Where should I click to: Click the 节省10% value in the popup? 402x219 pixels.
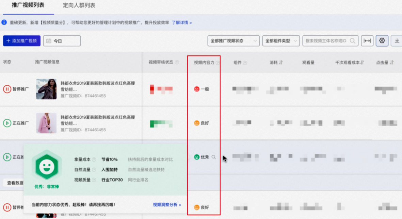[x=109, y=159]
